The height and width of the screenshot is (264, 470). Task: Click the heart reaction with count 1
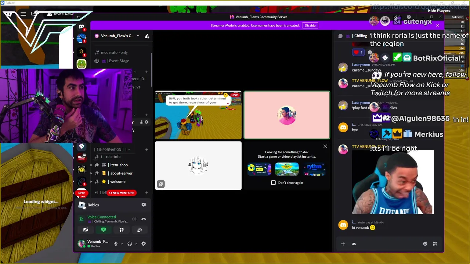(x=358, y=52)
